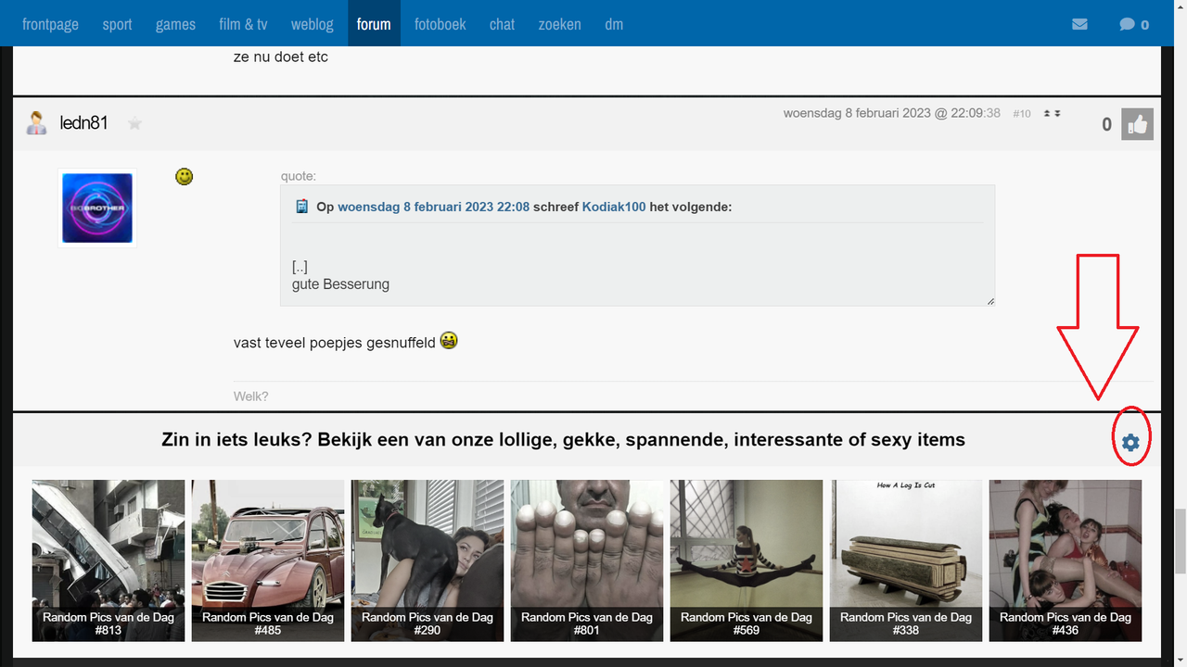
Task: Click the tongue emoji after 'poepjes gesnuffeld'
Action: (x=449, y=342)
